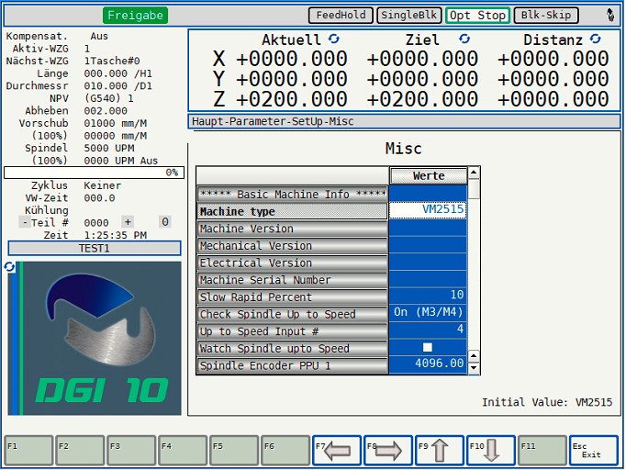The image size is (626, 470).
Task: Click the Vorschub 01000 mm/M value
Action: tap(115, 123)
